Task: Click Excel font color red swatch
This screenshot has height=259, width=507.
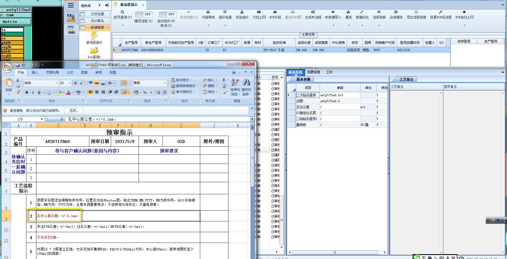Action: click(68, 92)
